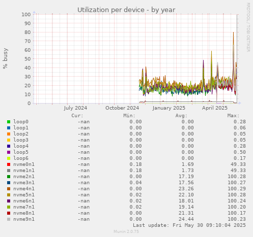
Task: Click nvme6n1 max value 100.24
Action: tap(237, 201)
